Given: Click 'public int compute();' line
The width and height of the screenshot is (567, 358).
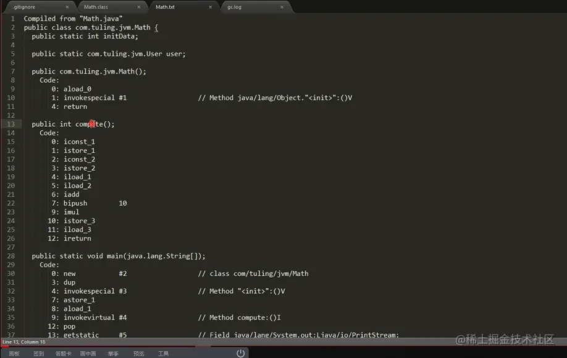Looking at the screenshot, I should click(x=73, y=124).
